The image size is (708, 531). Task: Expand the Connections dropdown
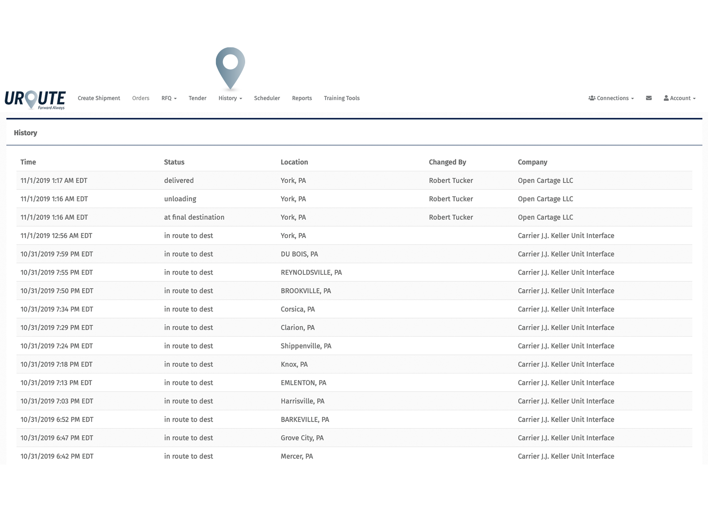tap(611, 98)
